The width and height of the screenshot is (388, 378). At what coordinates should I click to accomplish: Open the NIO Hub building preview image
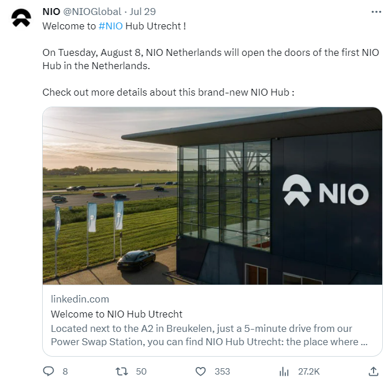pos(212,195)
